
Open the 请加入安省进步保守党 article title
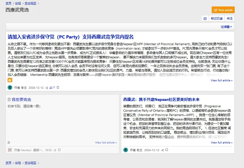71,37
